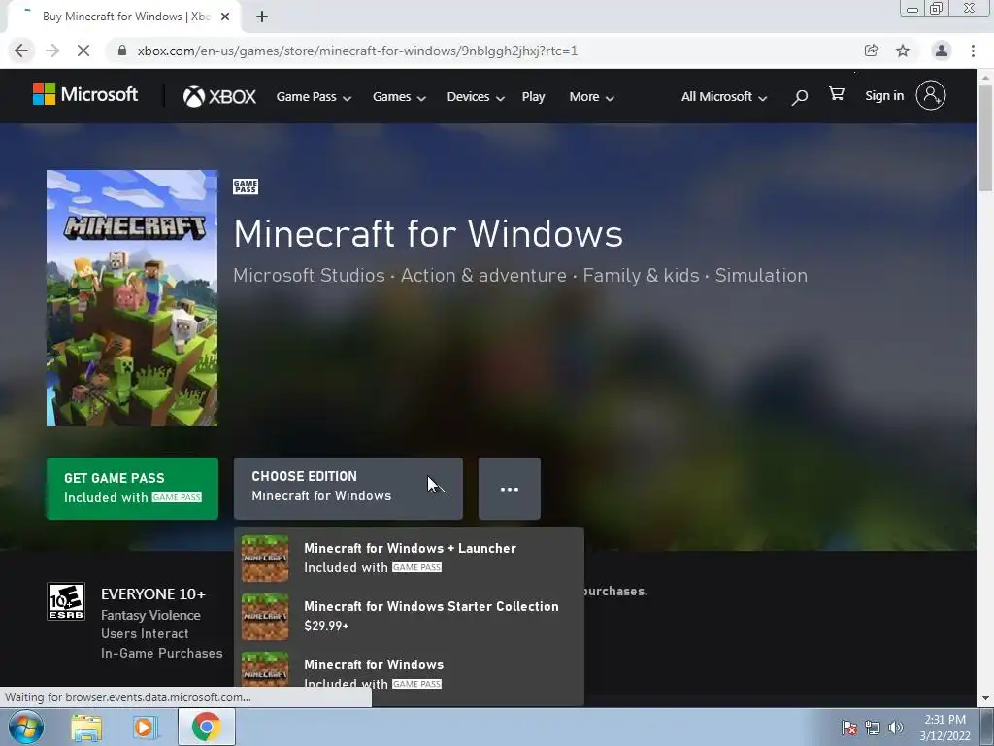Click the ESRB Everyone 10+ rating icon
The height and width of the screenshot is (746, 994).
pos(66,601)
